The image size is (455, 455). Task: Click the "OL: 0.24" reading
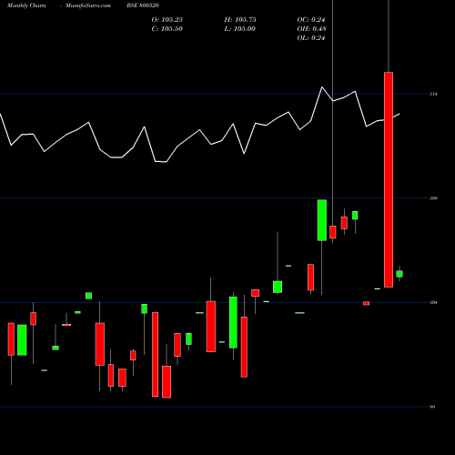pyautogui.click(x=311, y=38)
